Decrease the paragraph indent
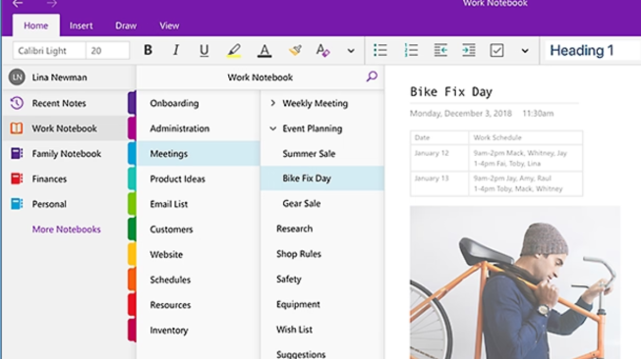 440,50
